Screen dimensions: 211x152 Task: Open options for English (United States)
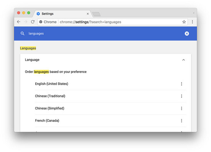pos(181,84)
